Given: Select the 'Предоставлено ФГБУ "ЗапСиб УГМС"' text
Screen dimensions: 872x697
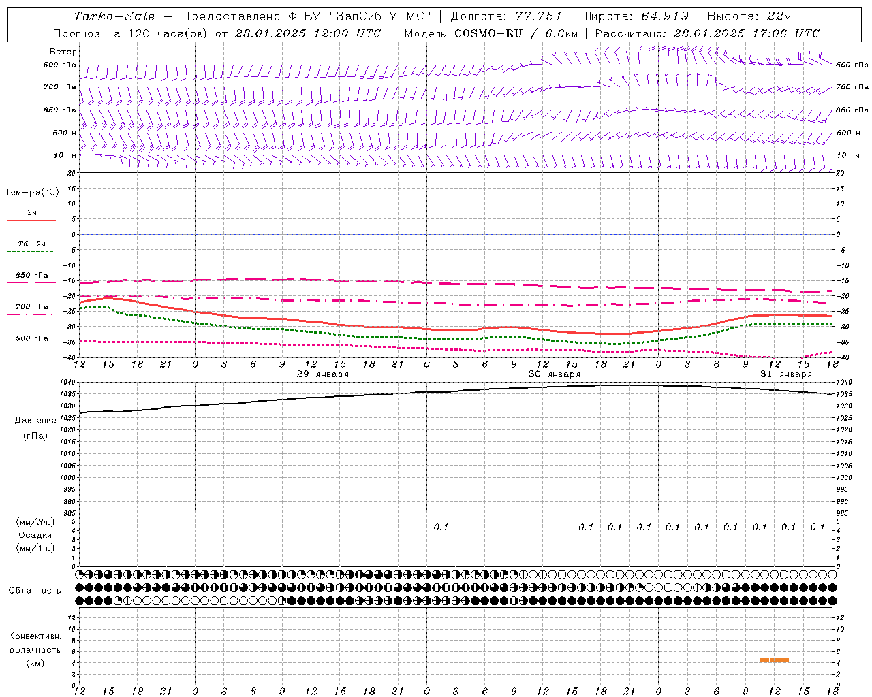Looking at the screenshot, I should click(307, 16).
